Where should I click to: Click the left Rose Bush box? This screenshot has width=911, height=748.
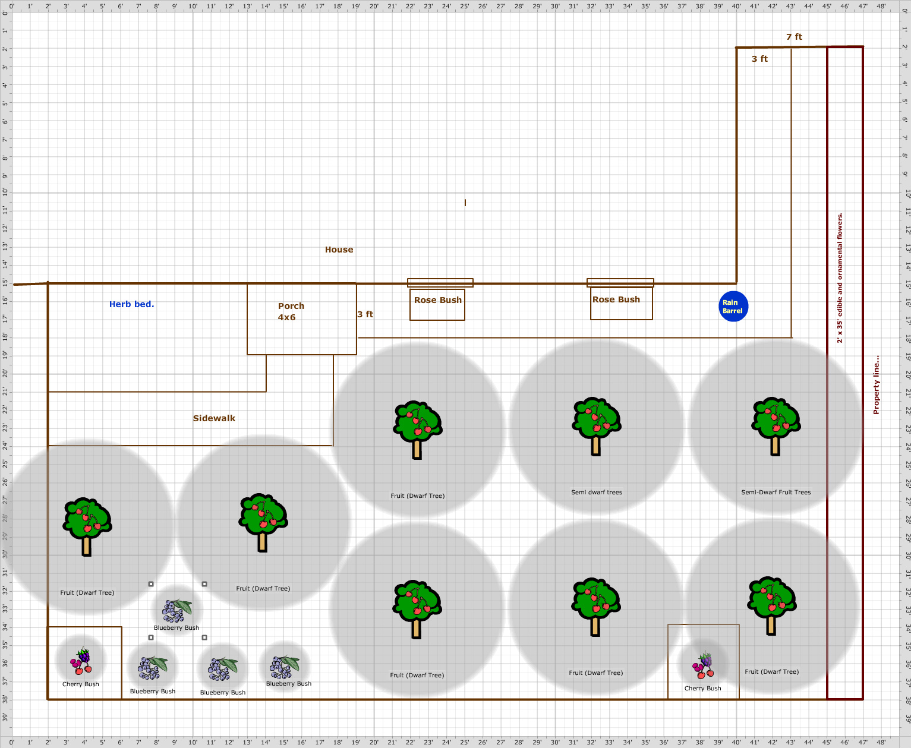click(x=437, y=305)
